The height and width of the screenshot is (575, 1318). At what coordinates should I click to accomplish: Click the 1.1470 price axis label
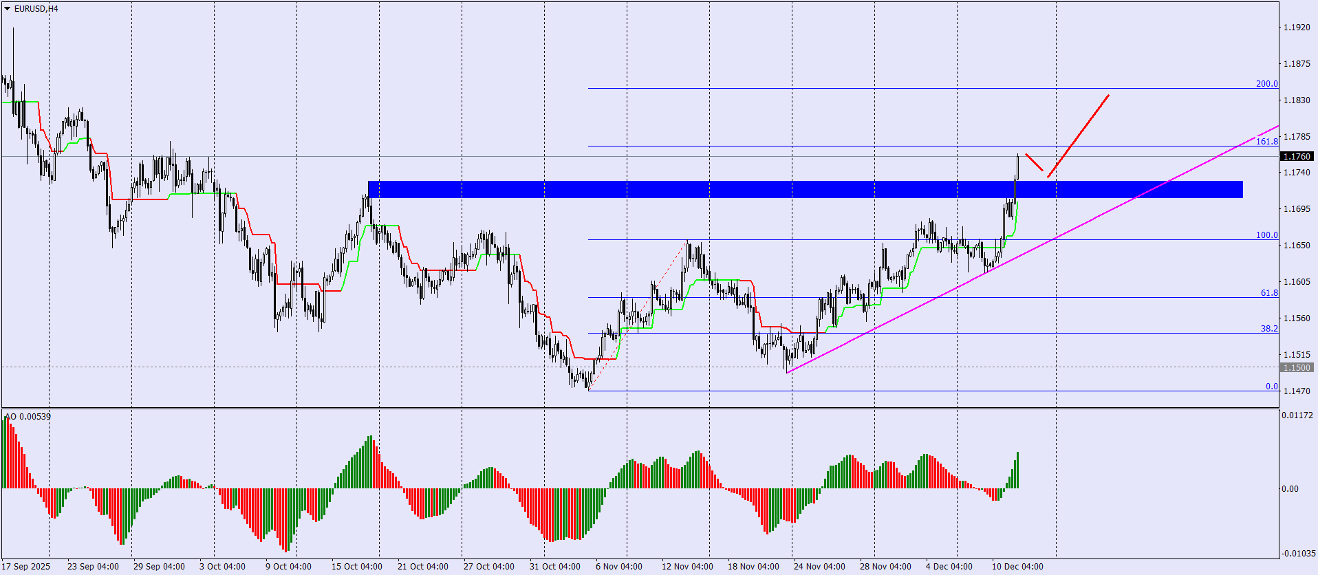tap(1297, 391)
